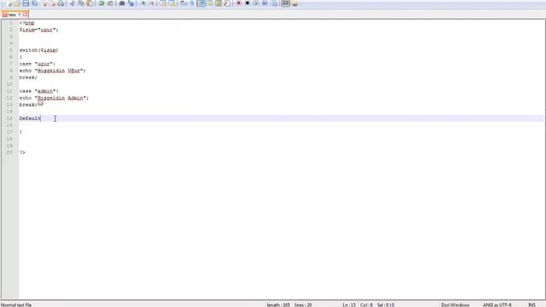546x307 pixels.
Task: Enable synchronized vertical scrolling
Action: pyautogui.click(x=163, y=3)
